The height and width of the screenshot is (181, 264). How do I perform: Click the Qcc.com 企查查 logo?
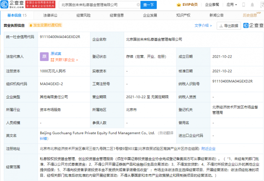tap(12, 5)
